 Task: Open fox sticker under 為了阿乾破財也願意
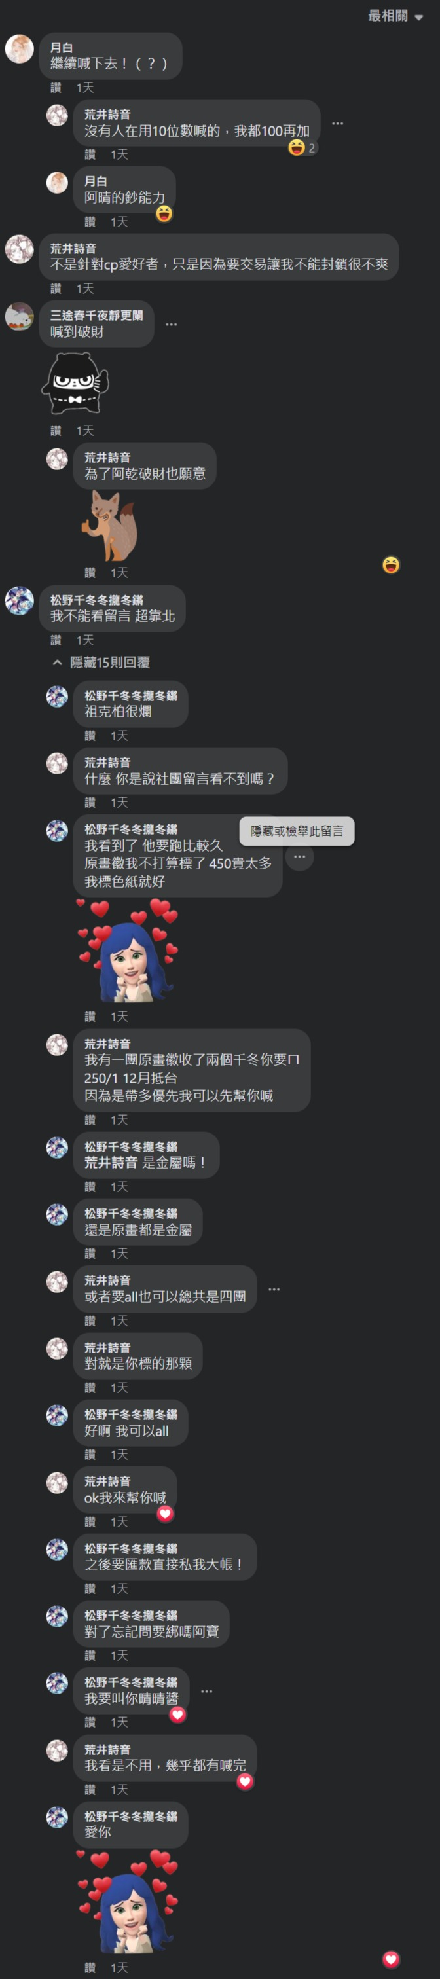[108, 525]
